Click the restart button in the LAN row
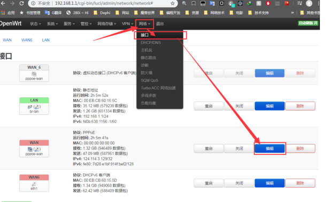The height and width of the screenshot is (202, 329). [209, 106]
